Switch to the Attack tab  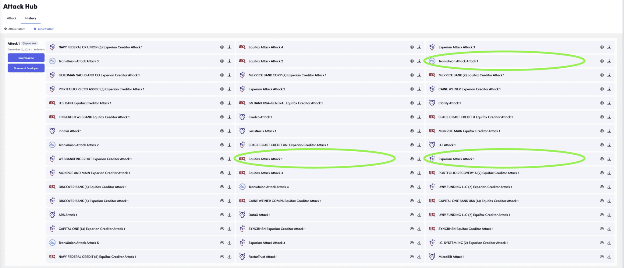12,18
